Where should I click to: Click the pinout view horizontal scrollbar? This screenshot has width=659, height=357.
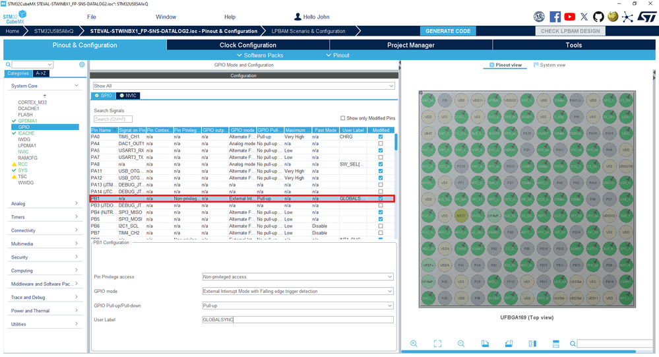(x=518, y=351)
